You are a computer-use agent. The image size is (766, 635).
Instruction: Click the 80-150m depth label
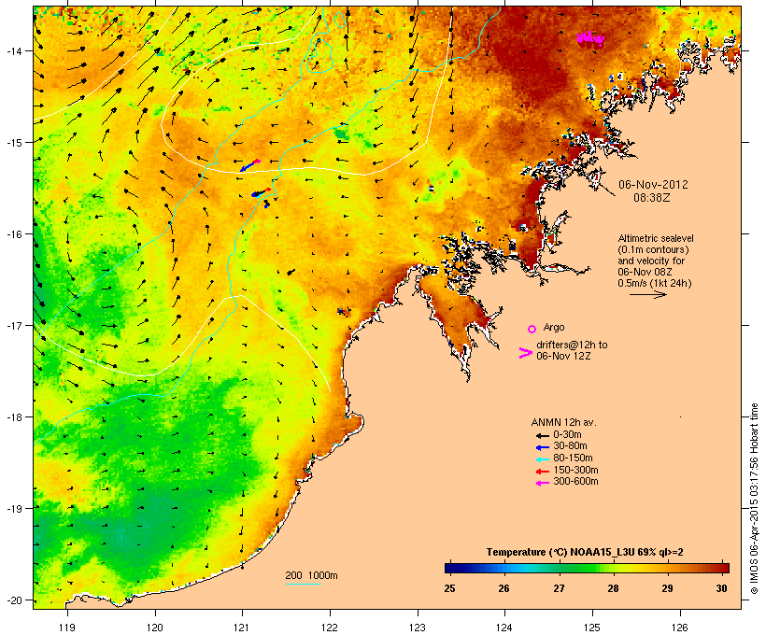[573, 459]
